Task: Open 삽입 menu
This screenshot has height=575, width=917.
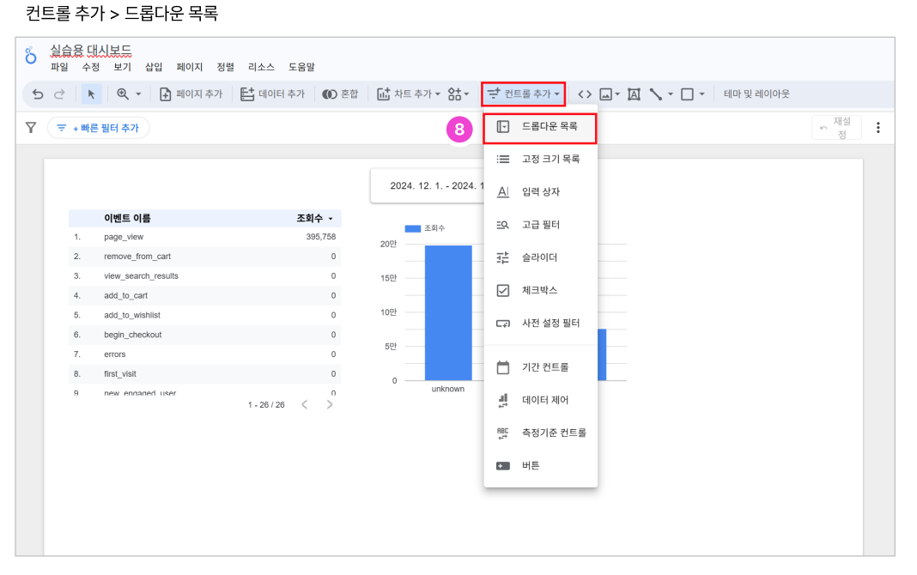Action: pos(154,67)
